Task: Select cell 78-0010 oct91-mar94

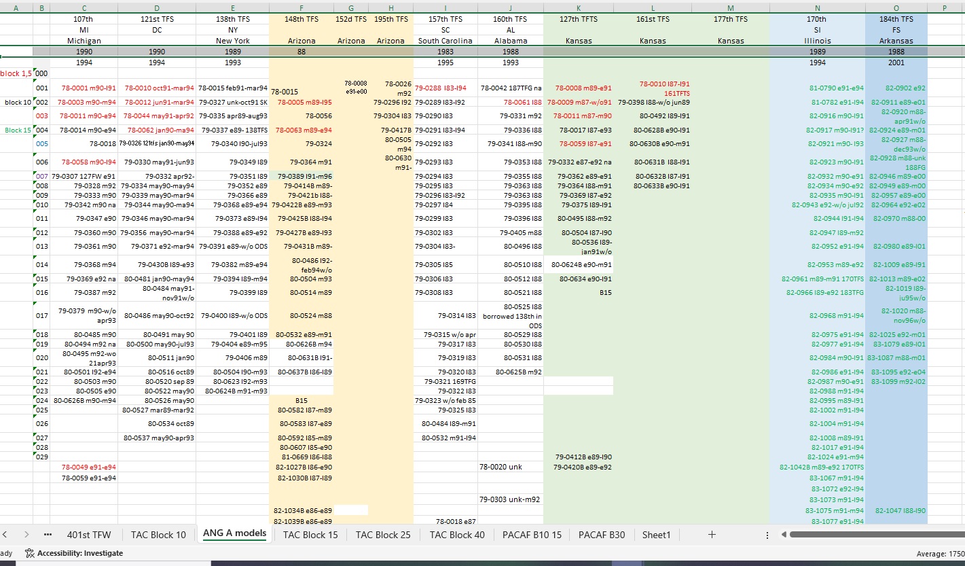Action: [157, 88]
